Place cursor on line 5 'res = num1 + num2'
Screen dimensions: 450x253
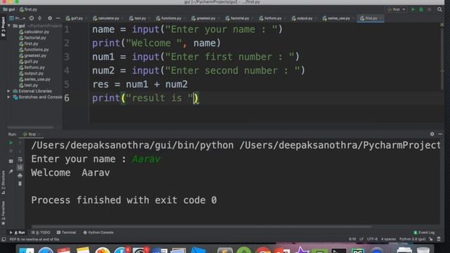point(140,84)
